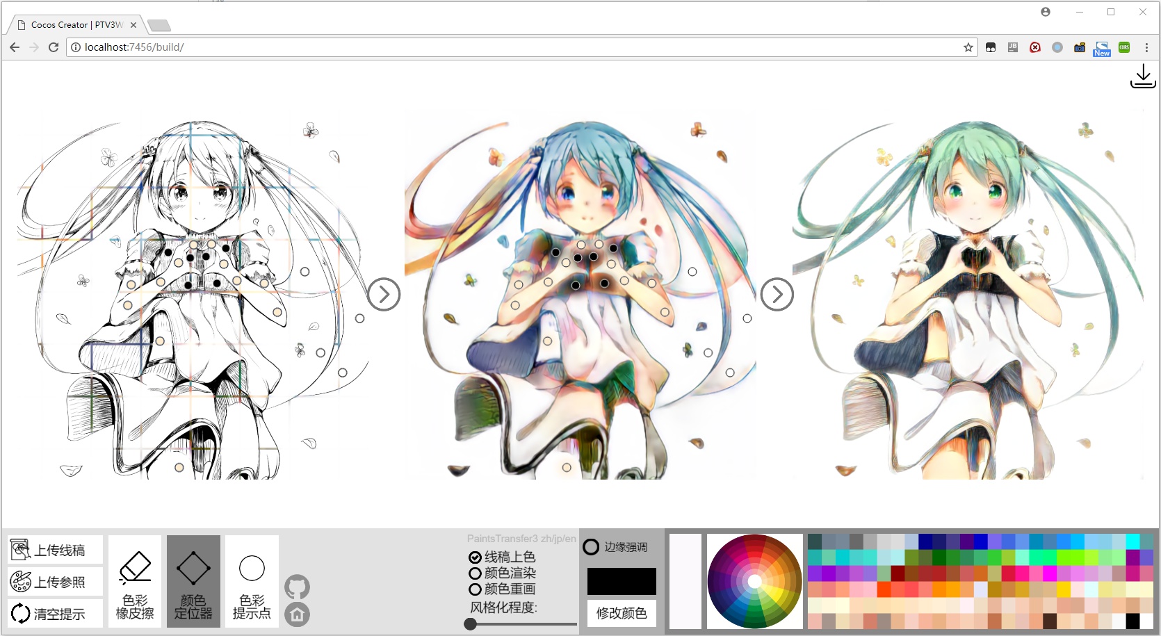This screenshot has height=636, width=1161.
Task: Select the 颜色定位器 color locator tool
Action: [193, 581]
